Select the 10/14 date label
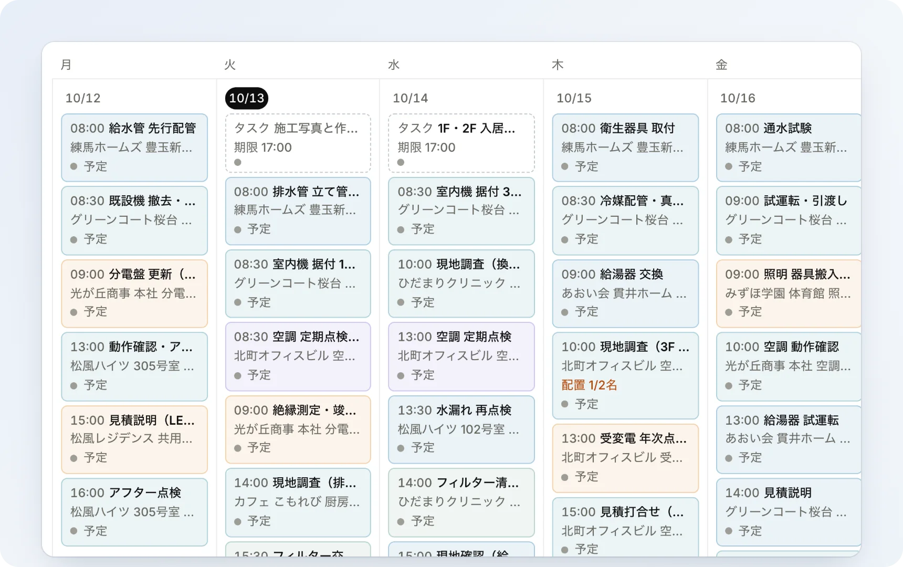This screenshot has height=567, width=903. (x=411, y=98)
